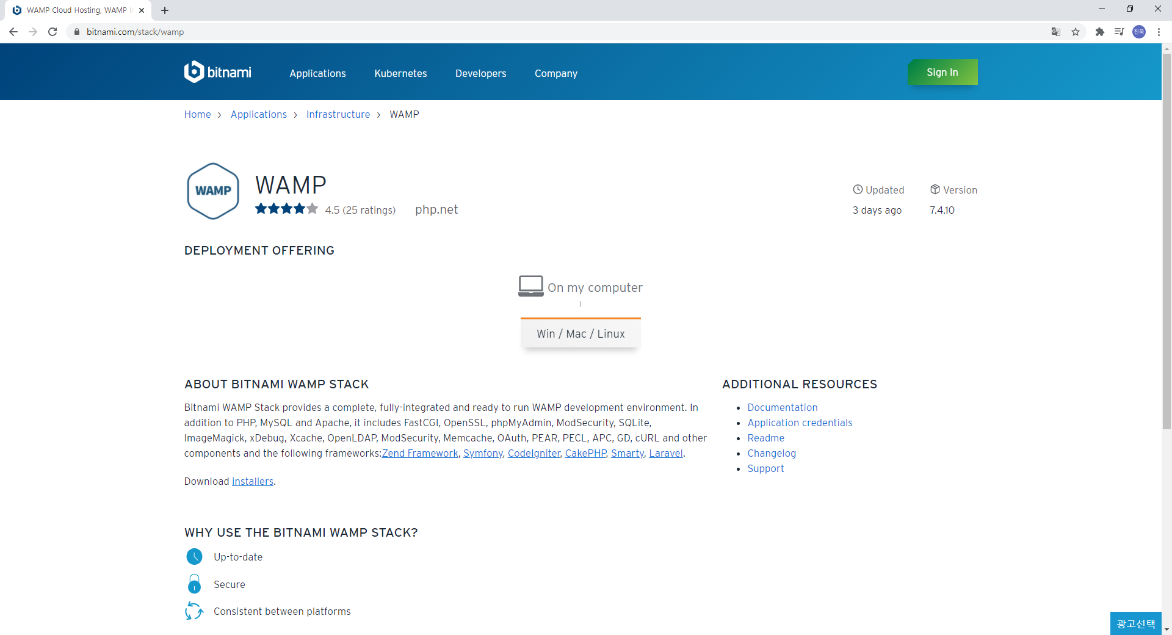Click the Sign In button
Screen dimensions: 1172x635
tap(942, 72)
